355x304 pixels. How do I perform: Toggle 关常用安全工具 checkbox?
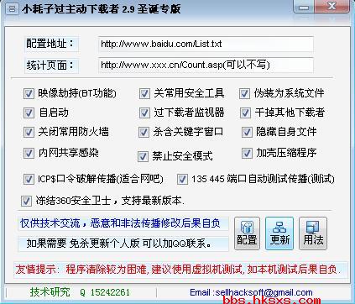[144, 93]
